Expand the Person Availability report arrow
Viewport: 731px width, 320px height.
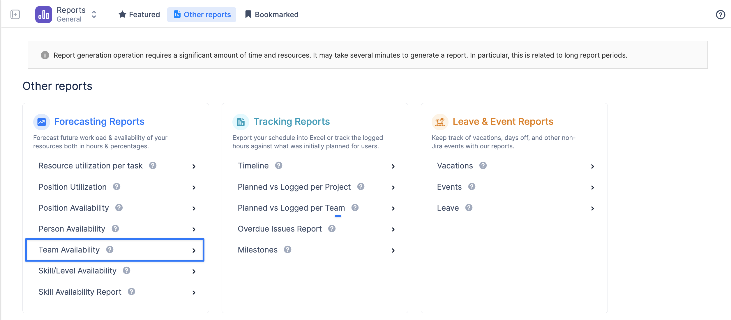point(194,230)
